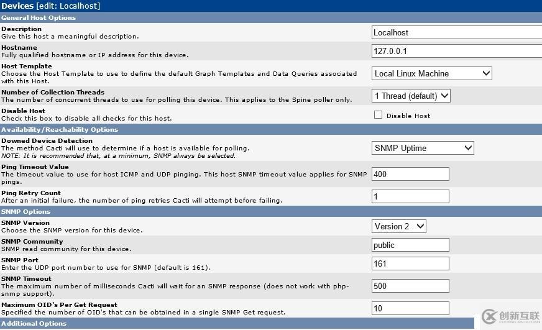Click the Disable Host bold row label

pos(23,111)
